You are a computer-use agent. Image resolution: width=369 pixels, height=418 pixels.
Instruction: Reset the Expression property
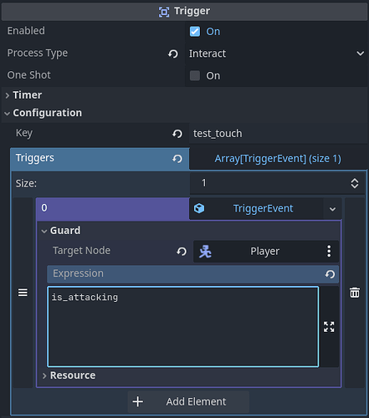[330, 274]
